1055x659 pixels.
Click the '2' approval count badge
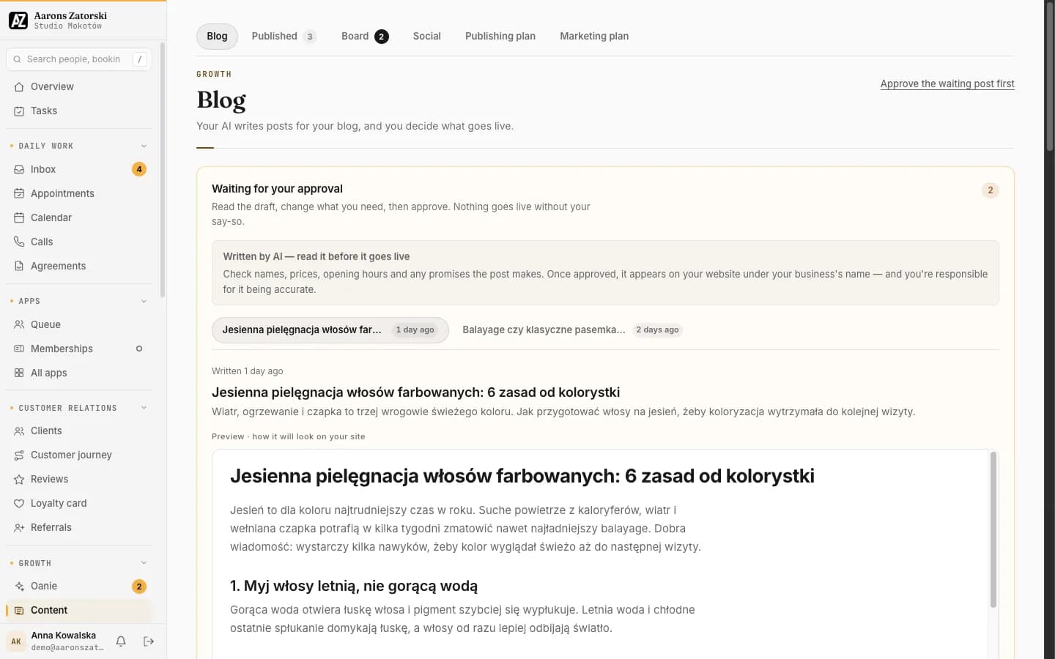[991, 190]
